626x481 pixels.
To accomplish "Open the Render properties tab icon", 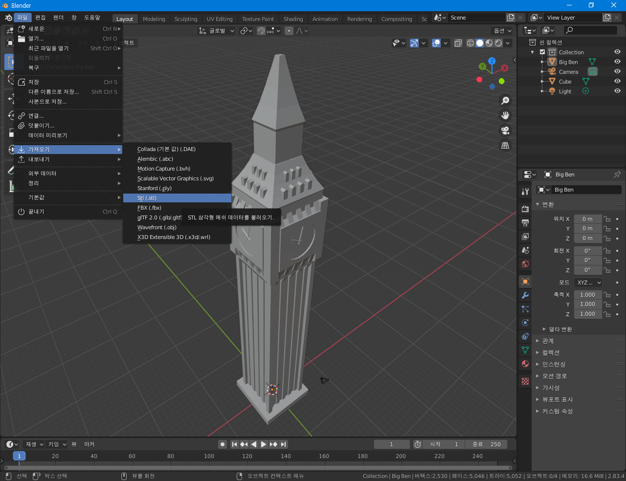I will tap(525, 209).
